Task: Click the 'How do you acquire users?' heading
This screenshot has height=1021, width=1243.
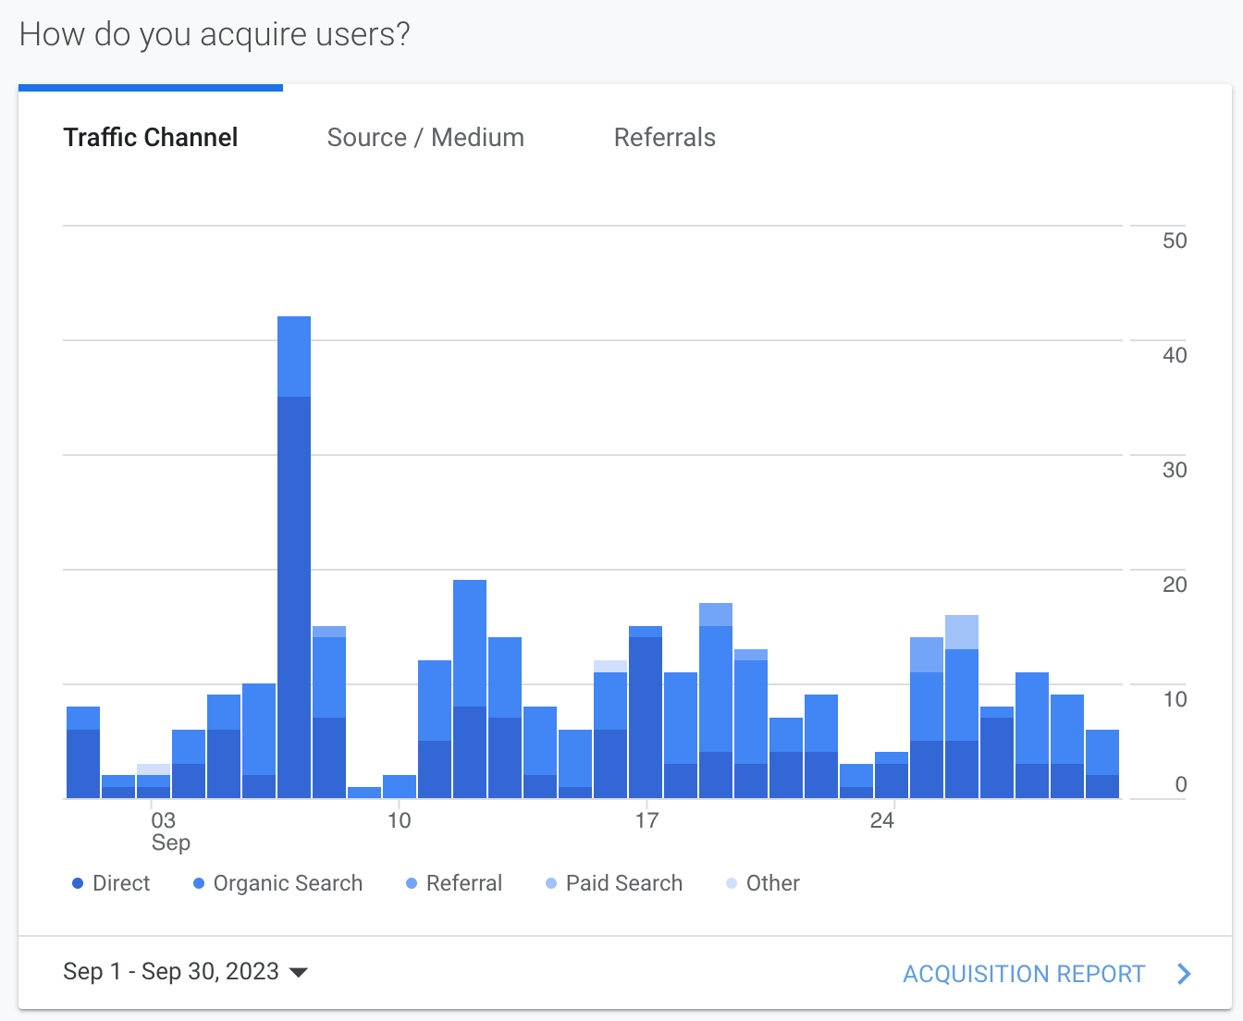Action: (215, 35)
